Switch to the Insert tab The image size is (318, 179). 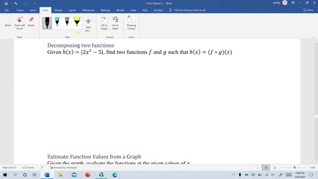coord(33,10)
